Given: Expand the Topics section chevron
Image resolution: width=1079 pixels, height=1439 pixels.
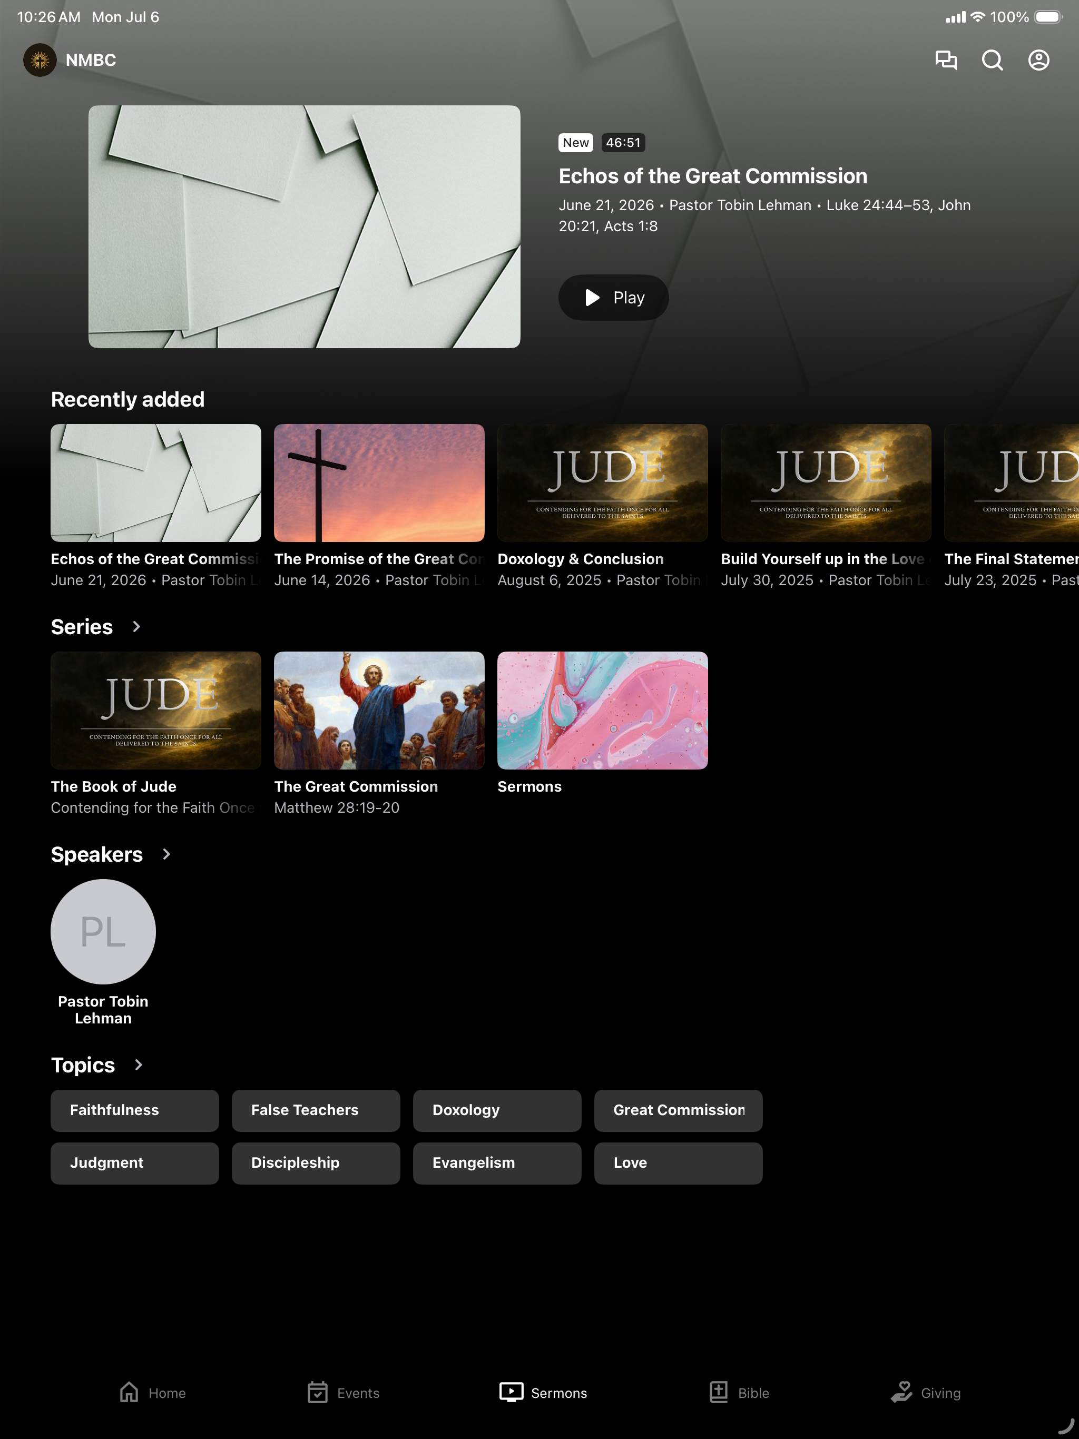Looking at the screenshot, I should [138, 1065].
